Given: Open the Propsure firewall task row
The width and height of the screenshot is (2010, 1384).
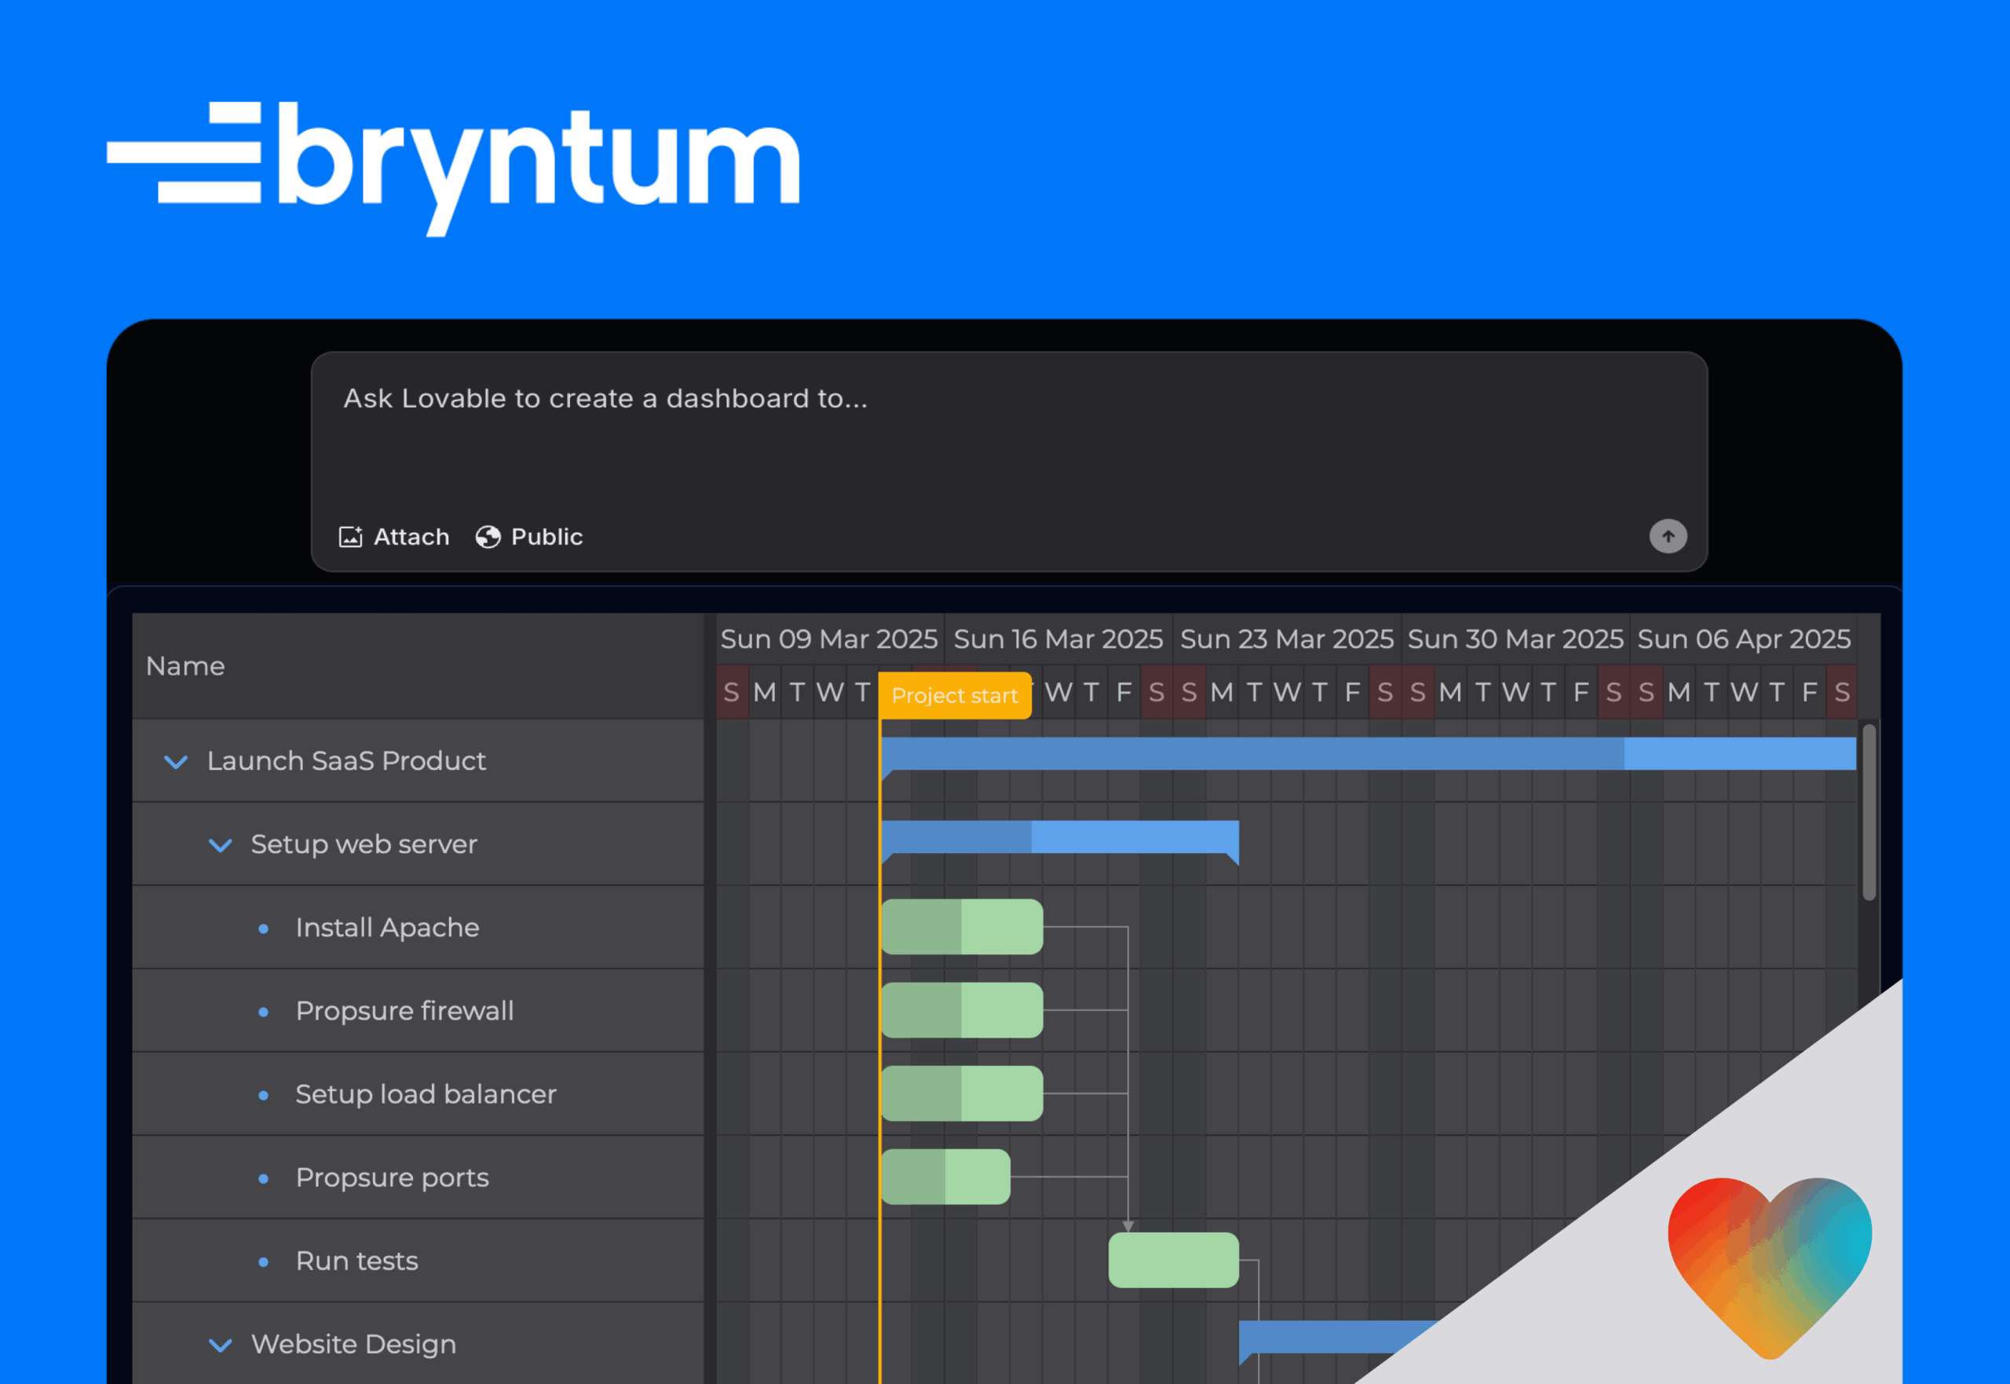Looking at the screenshot, I should pyautogui.click(x=404, y=1011).
